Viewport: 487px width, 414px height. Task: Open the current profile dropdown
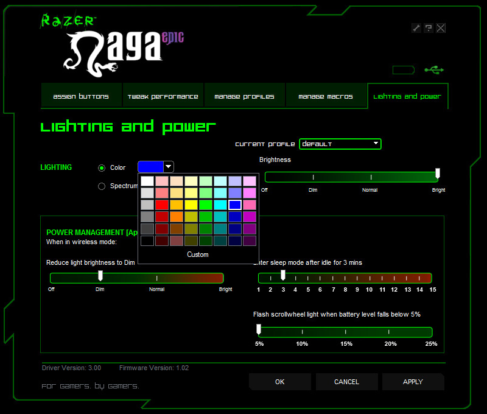[x=340, y=144]
